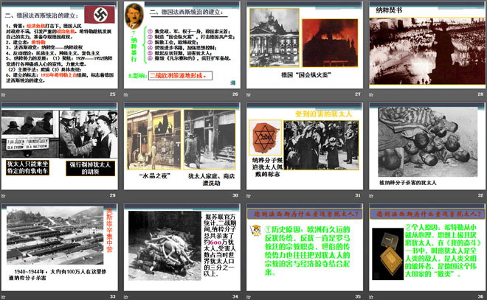Select slide 26 with the Nazi atrocities list
This screenshot has width=487, height=300.
(182, 46)
